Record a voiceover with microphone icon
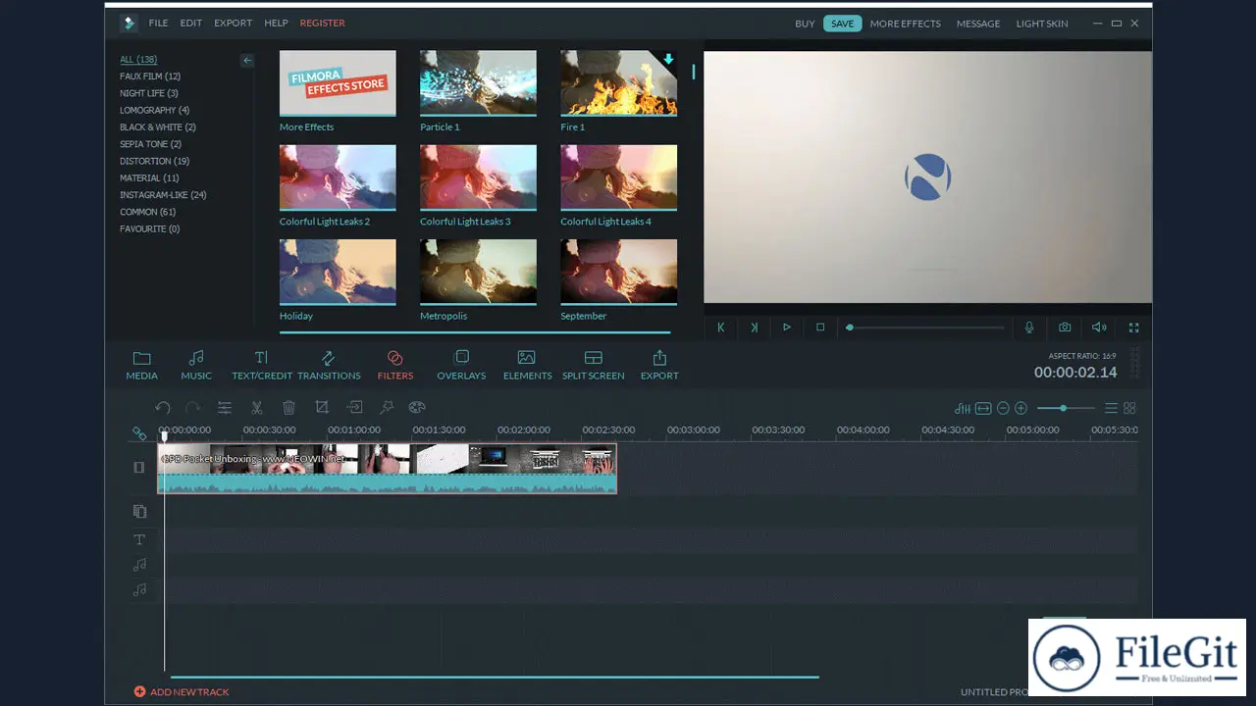Screen dimensions: 1256x706 click(x=1029, y=328)
